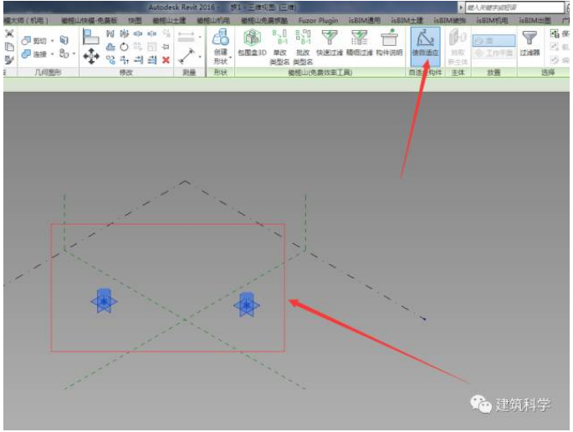Open the Fuzor Plugin ribbon tab
The width and height of the screenshot is (573, 432).
[x=318, y=20]
